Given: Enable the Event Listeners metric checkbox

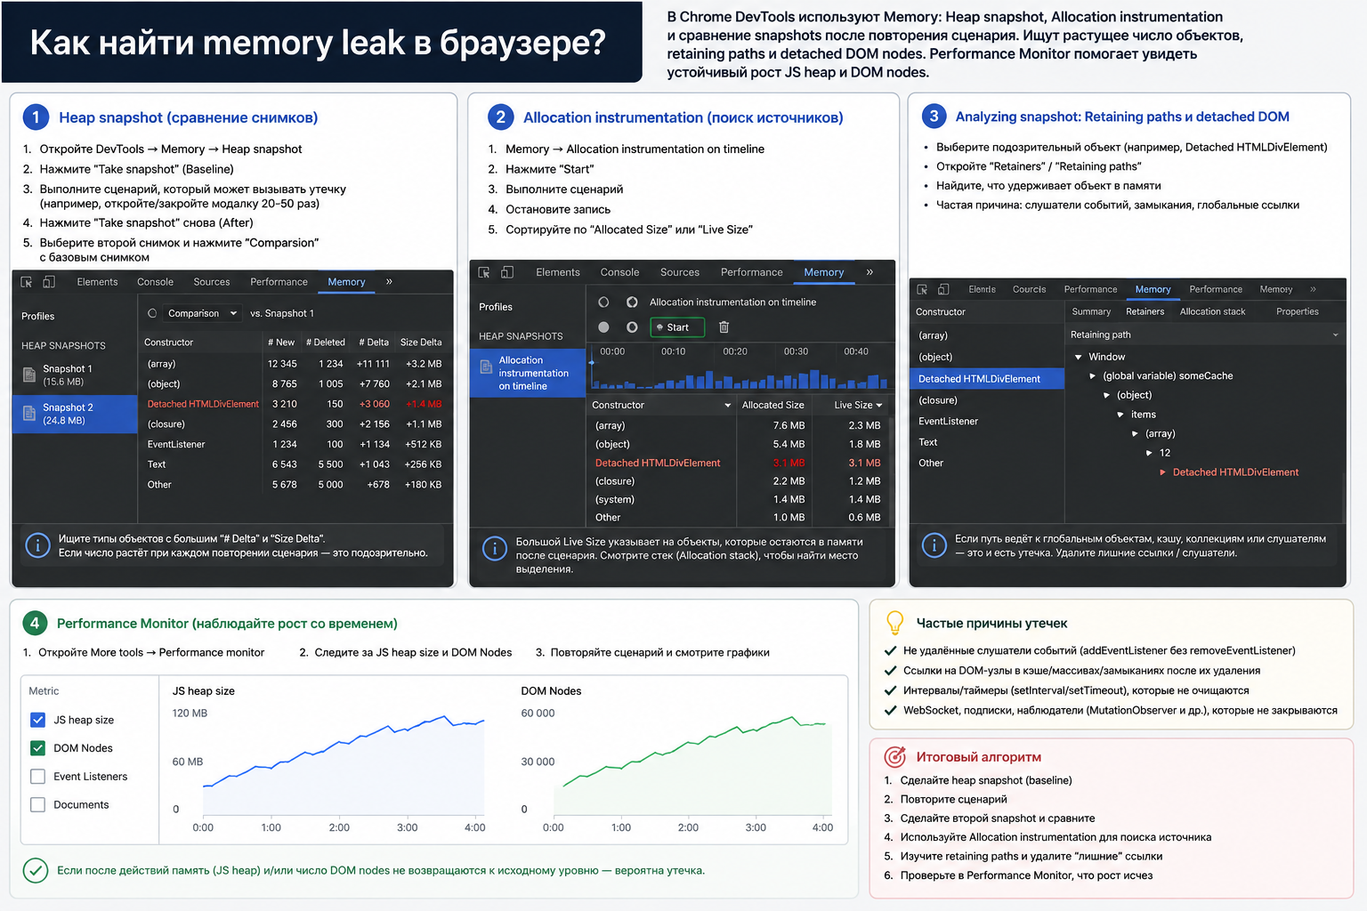Looking at the screenshot, I should click(x=37, y=777).
